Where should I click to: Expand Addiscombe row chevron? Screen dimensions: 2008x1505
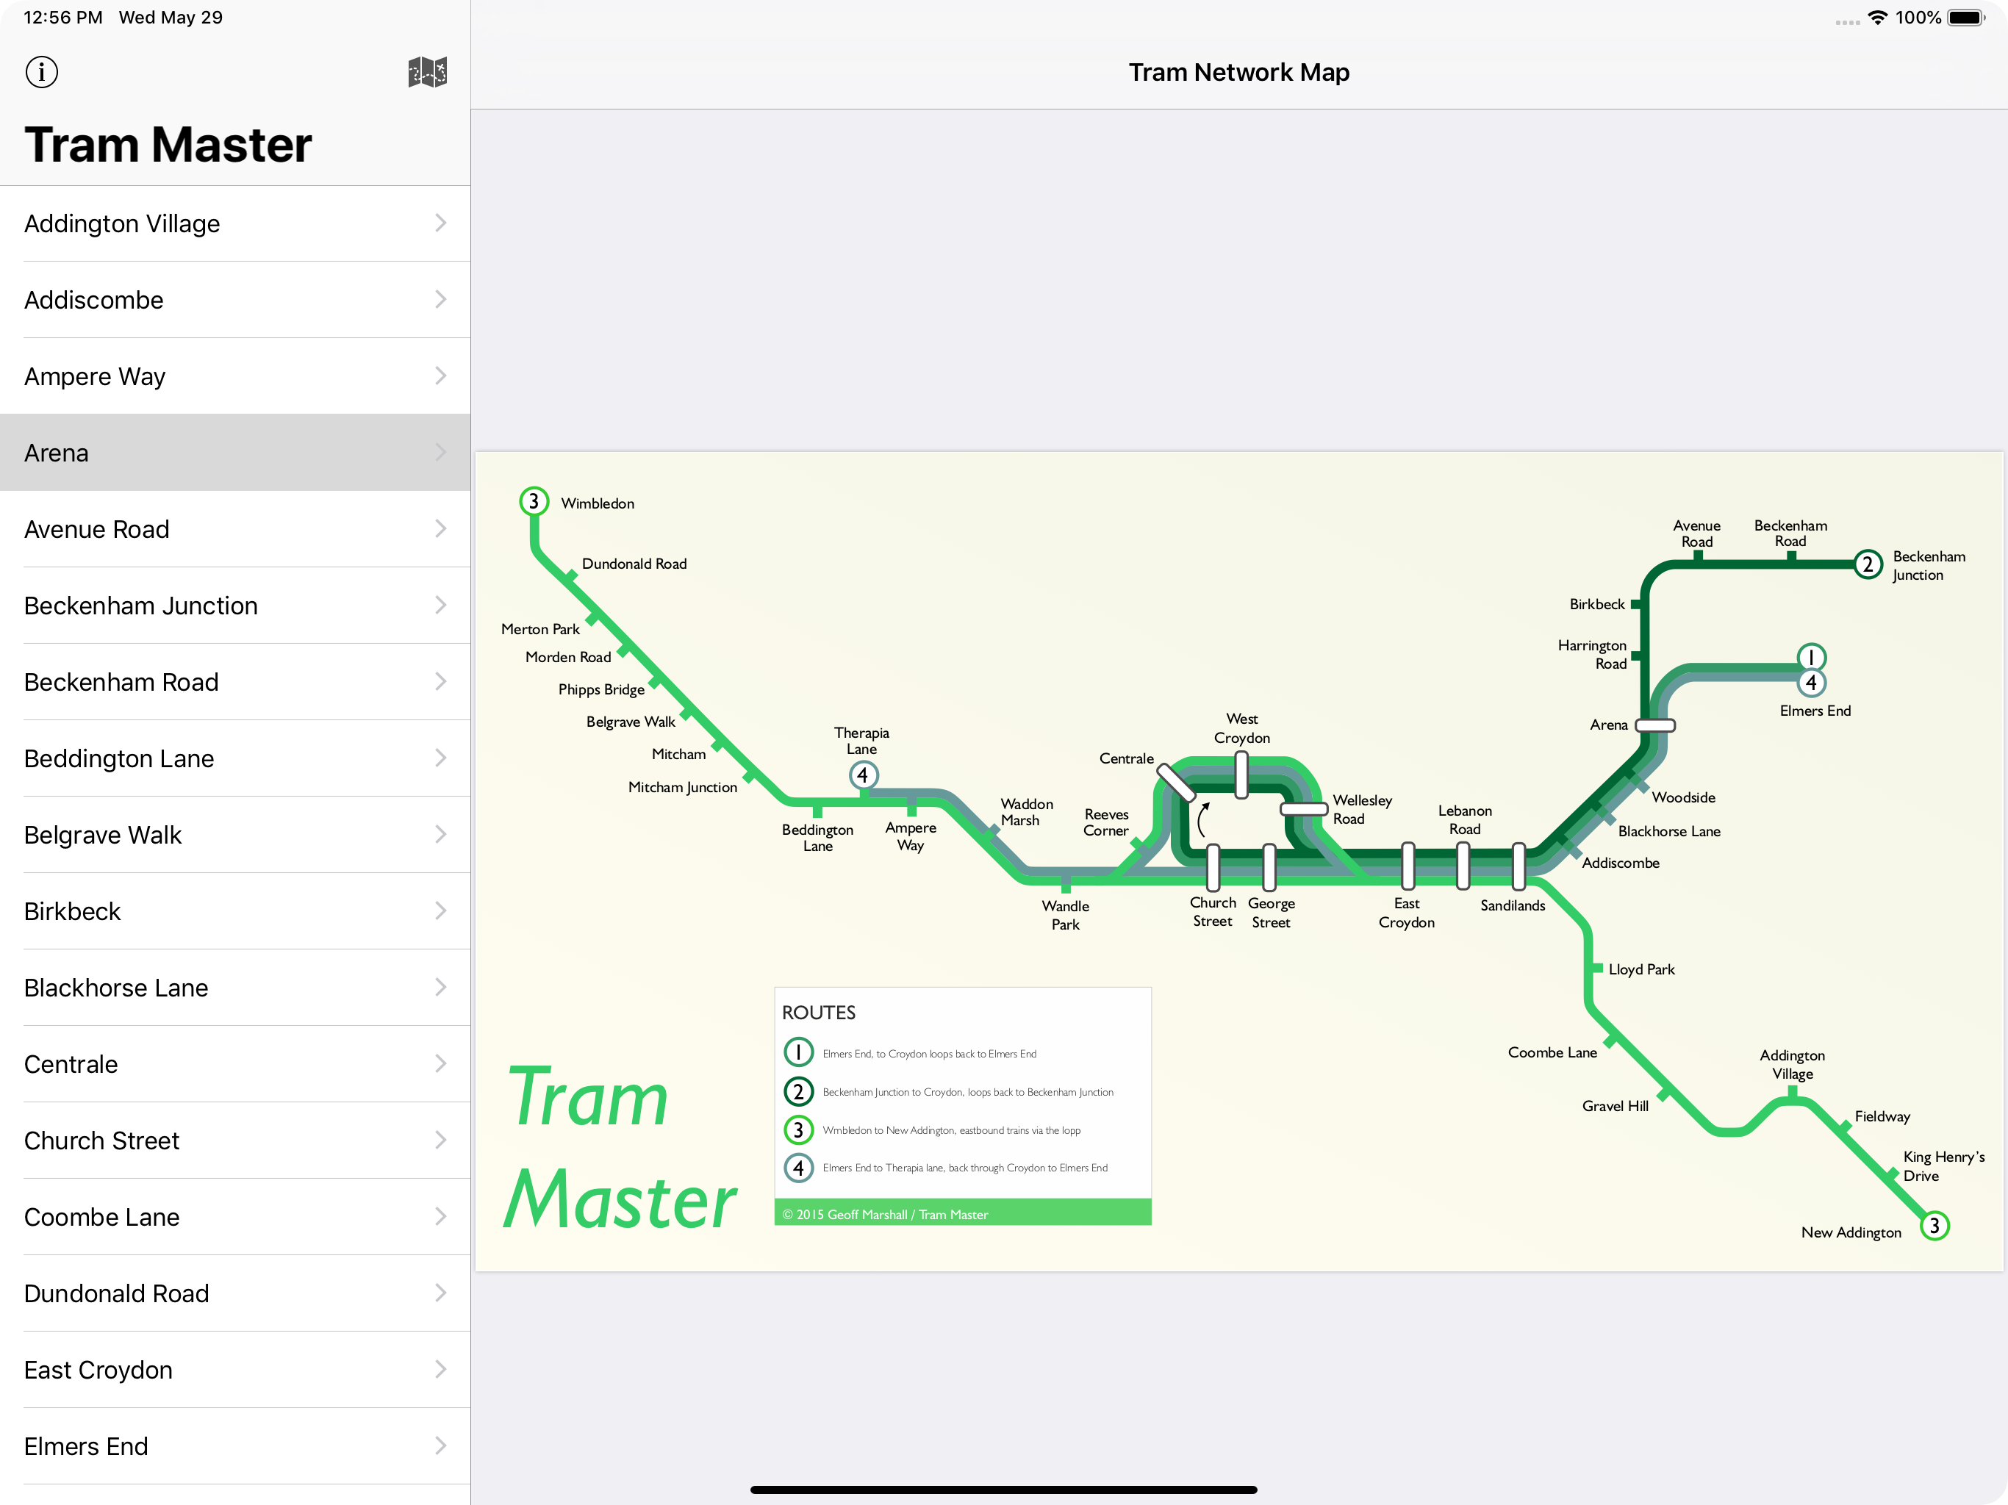click(440, 300)
